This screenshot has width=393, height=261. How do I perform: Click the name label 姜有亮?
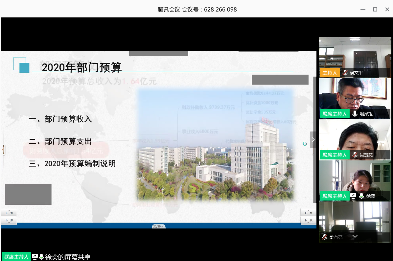(x=335, y=237)
